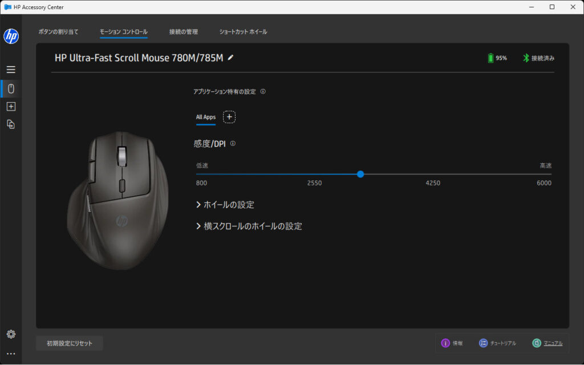Click the HP logo in sidebar
Viewport: 584px width, 365px height.
(x=11, y=36)
